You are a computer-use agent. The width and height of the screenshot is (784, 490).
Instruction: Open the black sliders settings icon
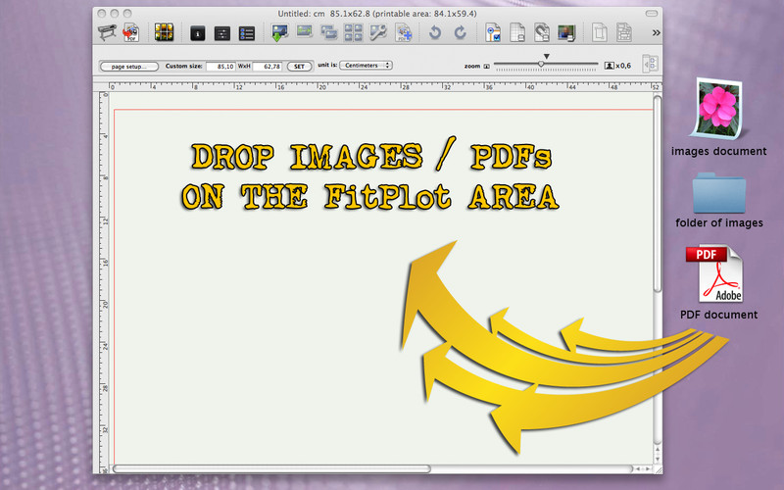click(x=222, y=33)
